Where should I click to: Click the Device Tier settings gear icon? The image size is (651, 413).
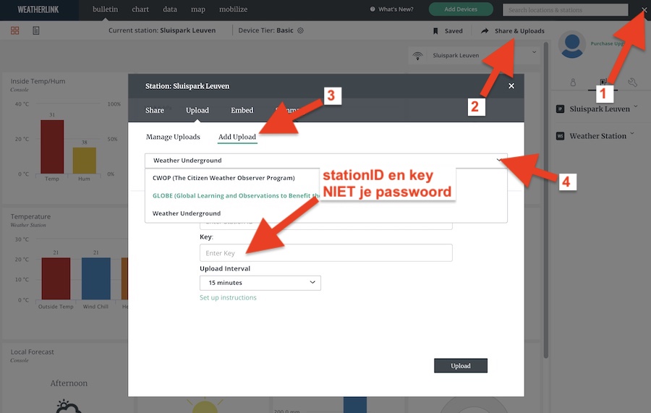click(301, 31)
